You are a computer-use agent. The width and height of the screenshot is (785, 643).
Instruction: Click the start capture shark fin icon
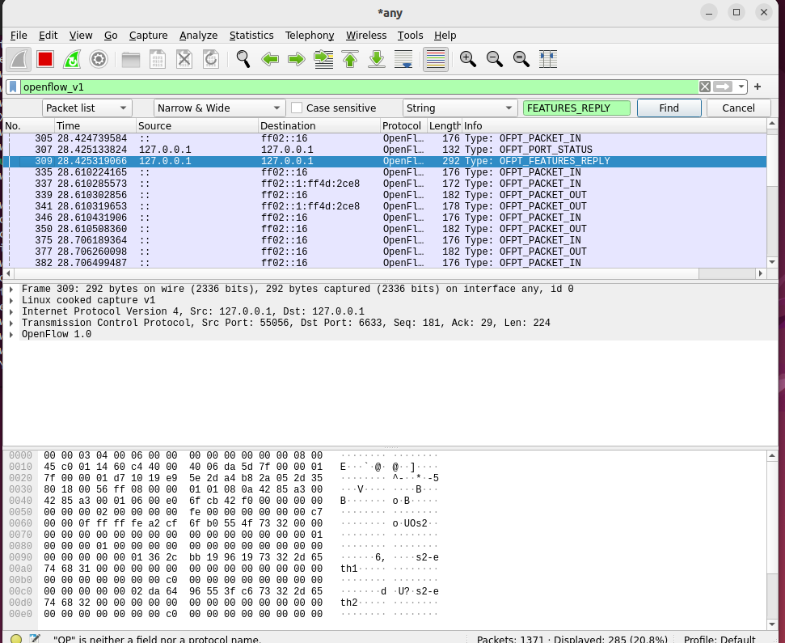[19, 60]
